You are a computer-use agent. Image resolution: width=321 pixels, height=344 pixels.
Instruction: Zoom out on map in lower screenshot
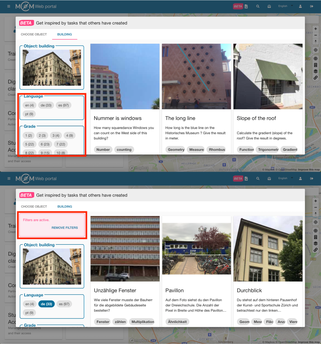coord(316,207)
